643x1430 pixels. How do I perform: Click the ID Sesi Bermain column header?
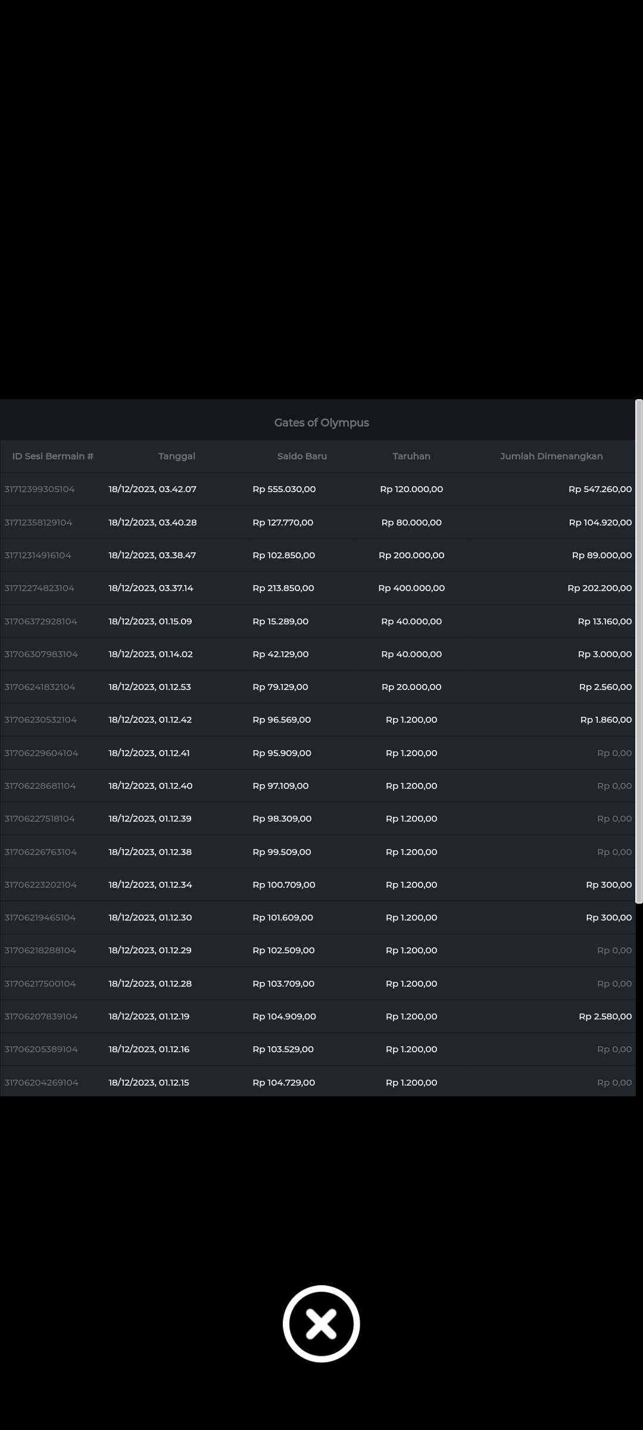[53, 456]
